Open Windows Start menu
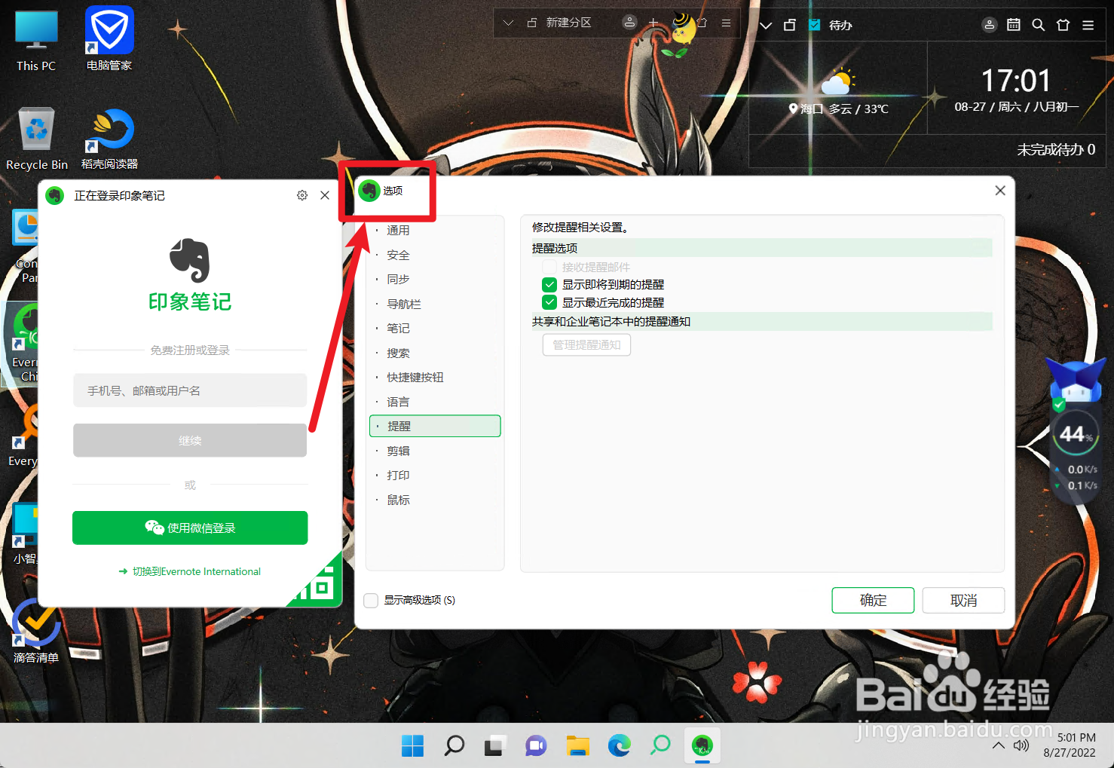Image resolution: width=1114 pixels, height=768 pixels. point(412,745)
